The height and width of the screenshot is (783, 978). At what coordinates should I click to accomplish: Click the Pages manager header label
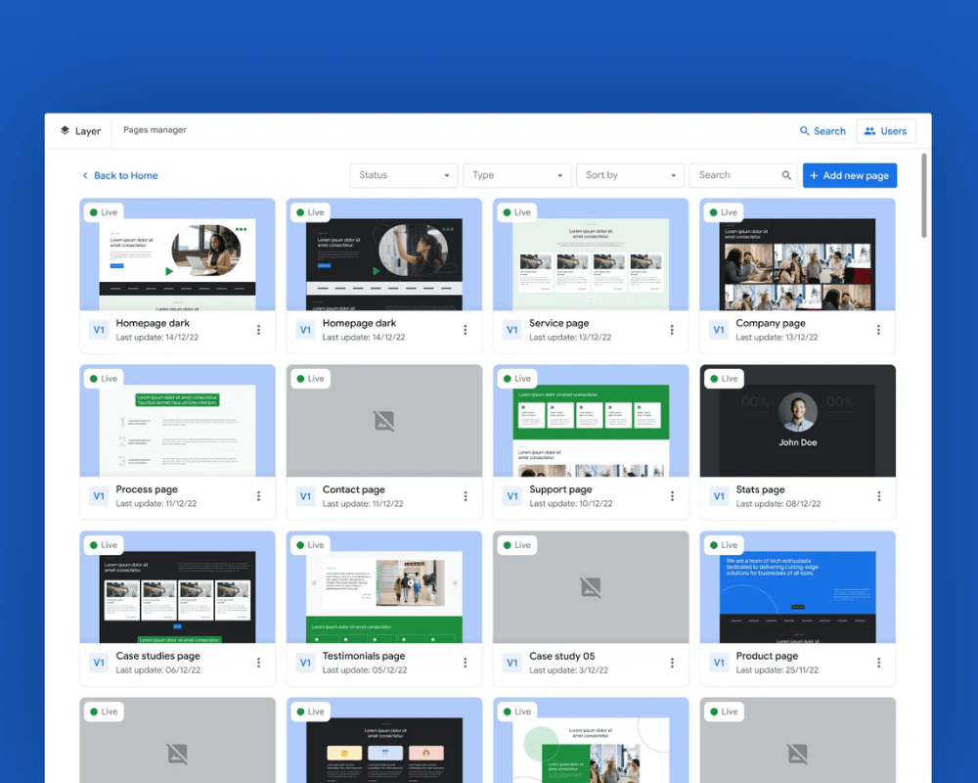(155, 130)
